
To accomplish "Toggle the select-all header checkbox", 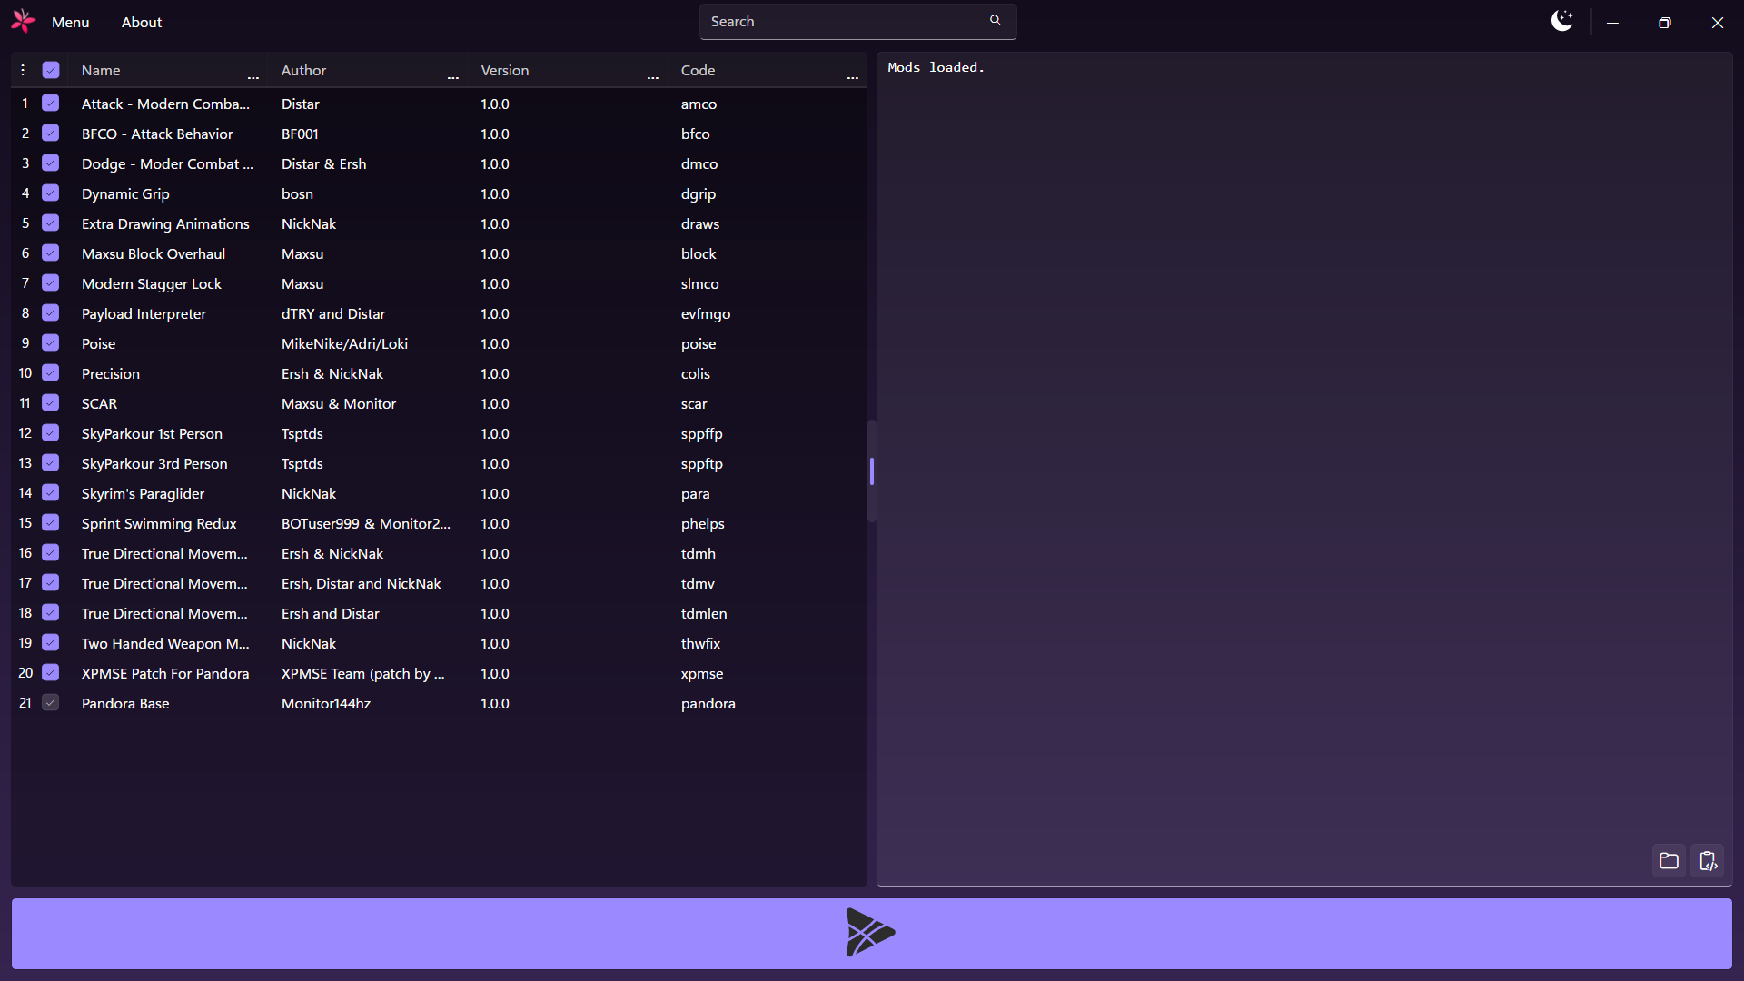I will [51, 70].
